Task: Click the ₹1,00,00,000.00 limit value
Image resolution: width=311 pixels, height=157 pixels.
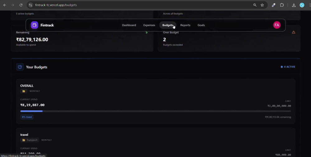Action: 279,106
